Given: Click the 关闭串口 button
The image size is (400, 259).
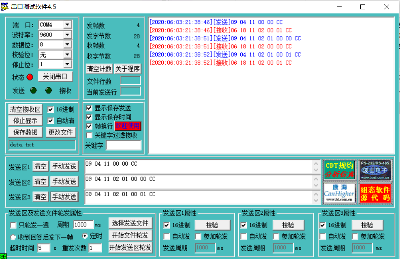Looking at the screenshot, I should [x=55, y=77].
